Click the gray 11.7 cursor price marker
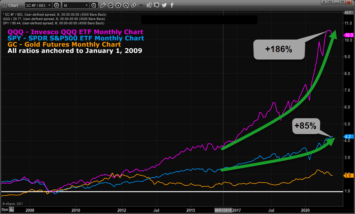The image size is (355, 214). click(x=348, y=12)
